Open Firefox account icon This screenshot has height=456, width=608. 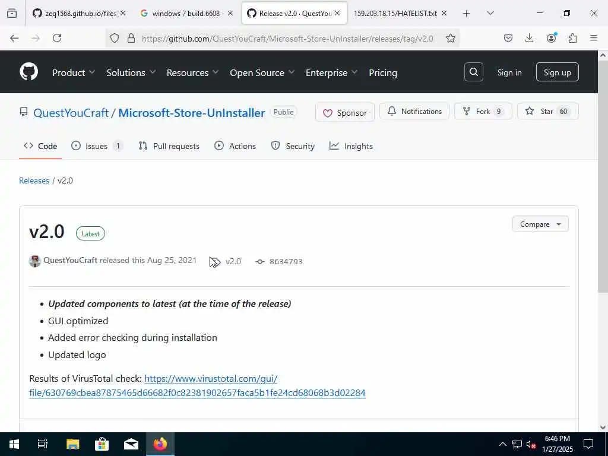(551, 37)
